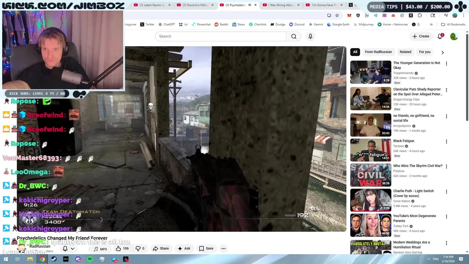Toggle channel notification bell for RadRussian
Viewport: 469px width, 264px height.
[x=65, y=249]
